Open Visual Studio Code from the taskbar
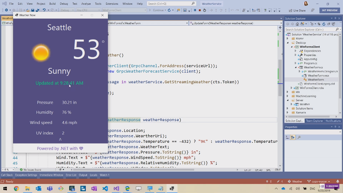The image size is (343, 193). pyautogui.click(x=105, y=188)
